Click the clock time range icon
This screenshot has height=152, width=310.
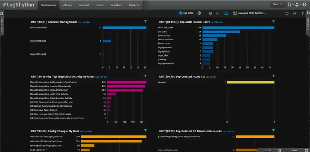click(x=211, y=13)
